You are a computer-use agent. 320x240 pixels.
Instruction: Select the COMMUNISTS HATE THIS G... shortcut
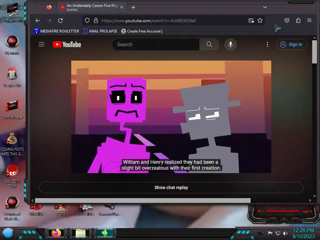[12, 144]
